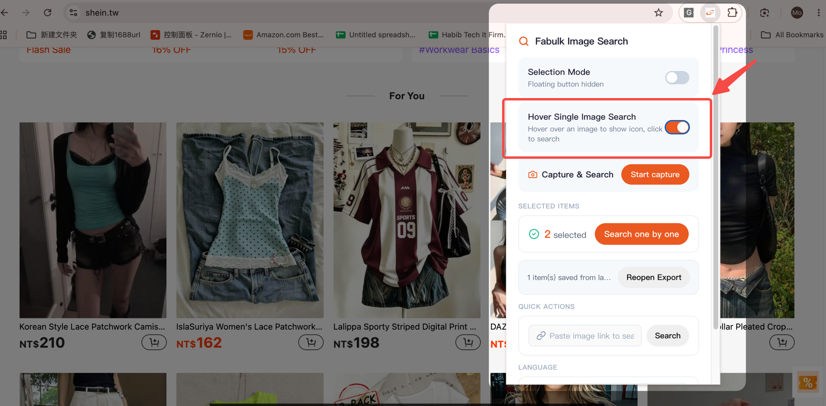Add Korean Style Lace Patchwork Cami to cart
This screenshot has height=406, width=826.
coord(154,342)
